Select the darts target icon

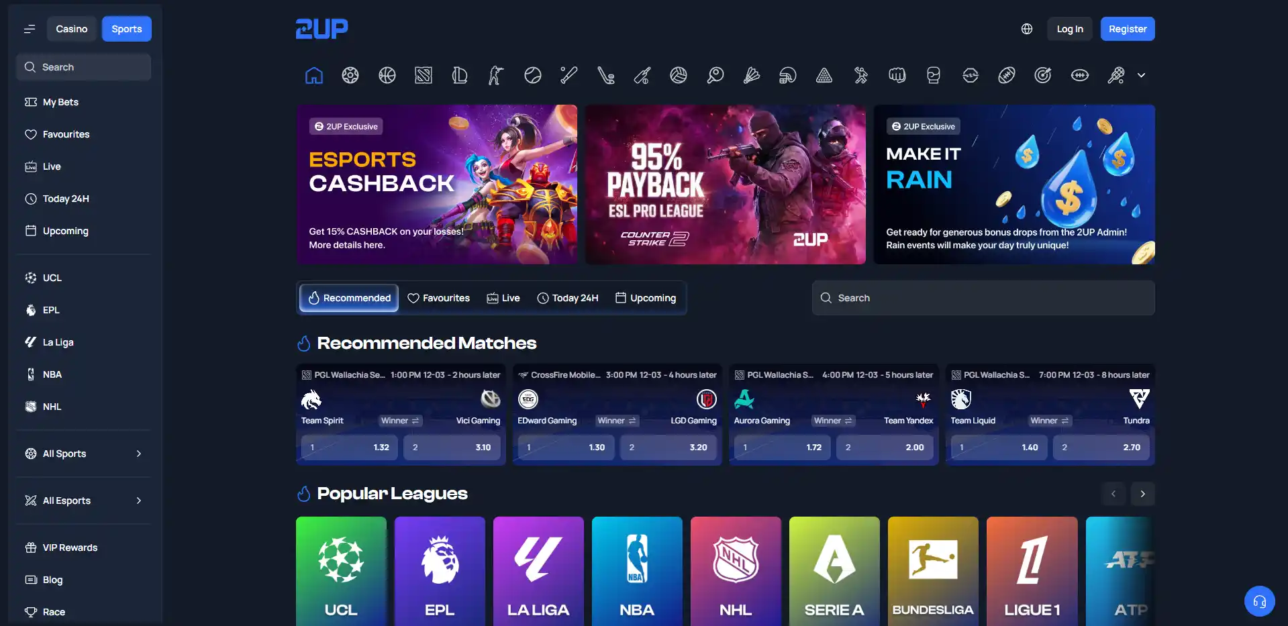point(1043,75)
